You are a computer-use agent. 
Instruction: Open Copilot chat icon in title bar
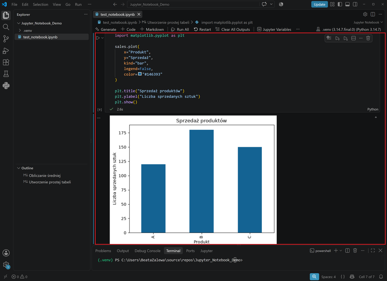pos(264,4)
